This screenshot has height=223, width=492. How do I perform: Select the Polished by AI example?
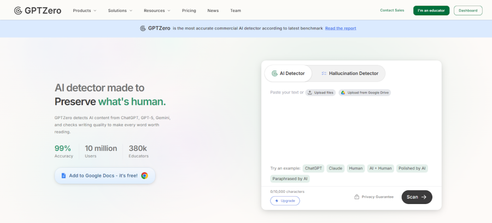tap(412, 168)
